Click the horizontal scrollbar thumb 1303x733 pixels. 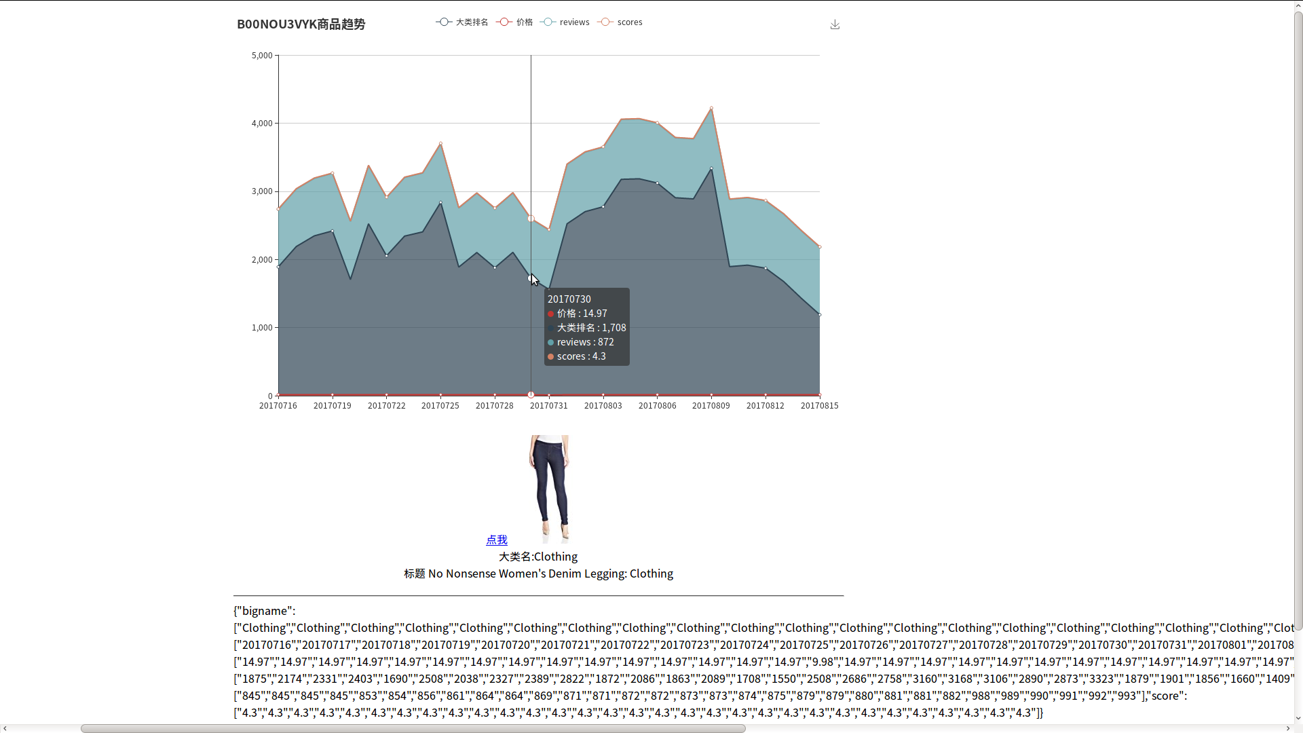[x=413, y=728]
